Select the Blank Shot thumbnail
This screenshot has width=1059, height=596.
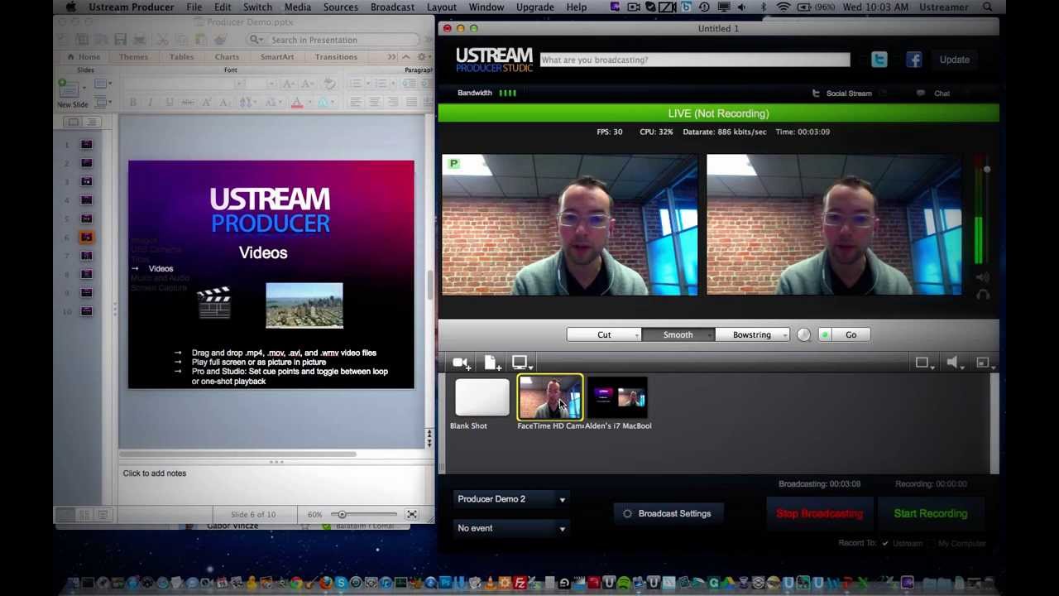(x=482, y=397)
